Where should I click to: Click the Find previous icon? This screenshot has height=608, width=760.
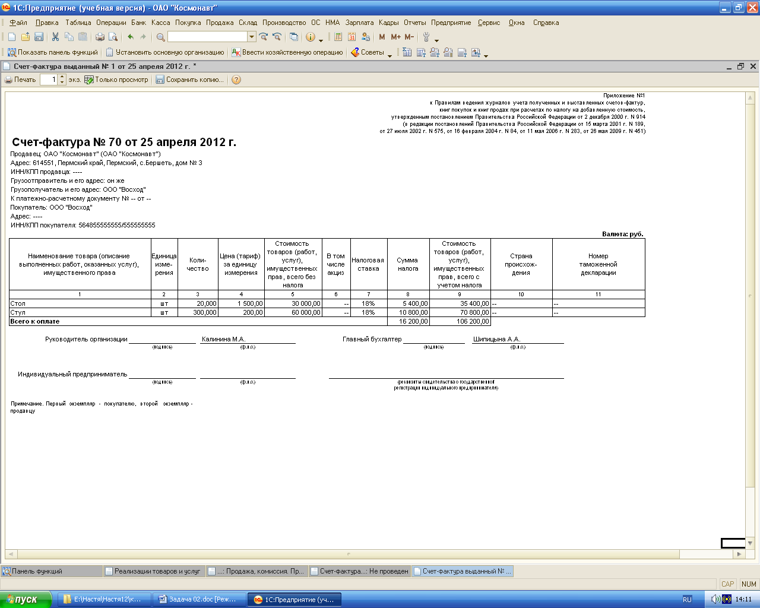pos(277,37)
